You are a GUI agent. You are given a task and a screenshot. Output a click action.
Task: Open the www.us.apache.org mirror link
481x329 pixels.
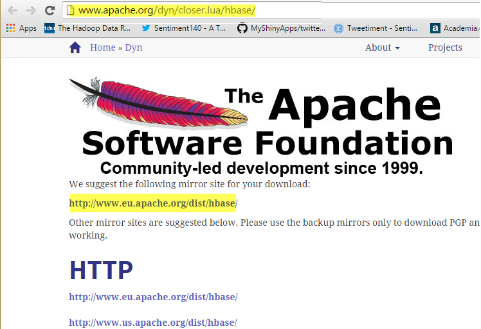tap(153, 322)
